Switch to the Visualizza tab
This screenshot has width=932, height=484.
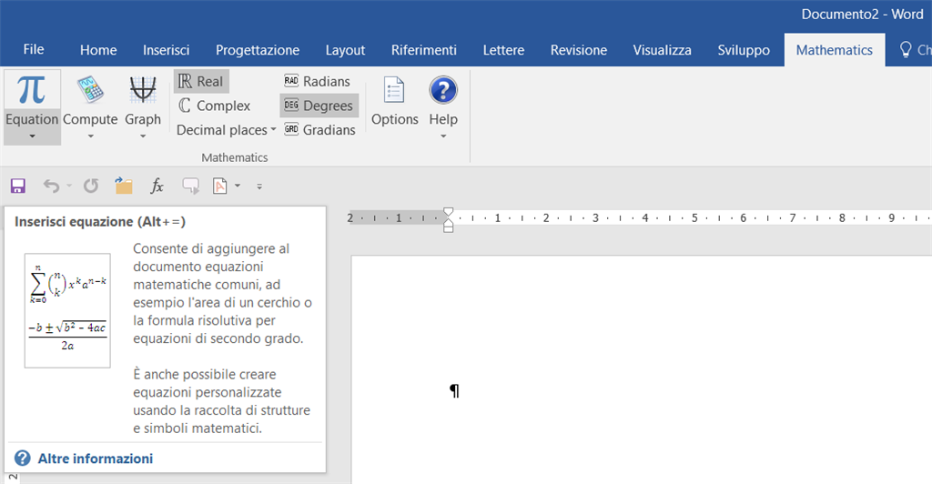663,50
